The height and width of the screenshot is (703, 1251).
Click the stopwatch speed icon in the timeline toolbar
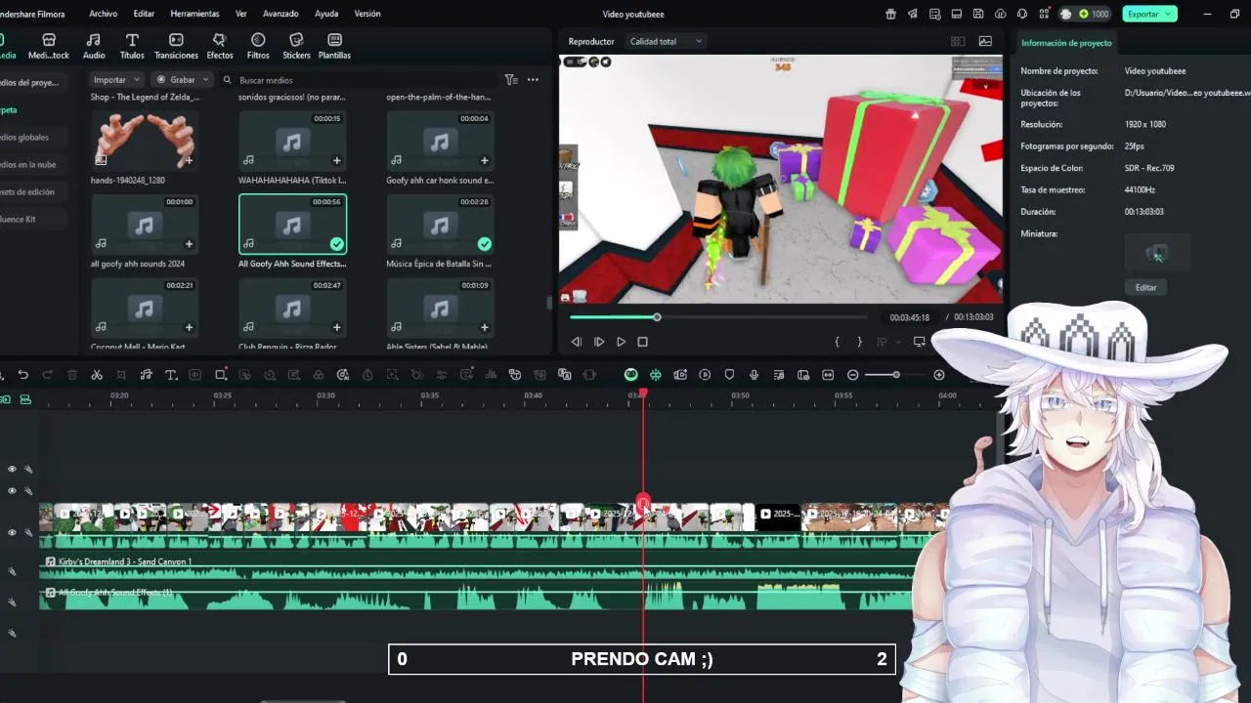click(367, 375)
